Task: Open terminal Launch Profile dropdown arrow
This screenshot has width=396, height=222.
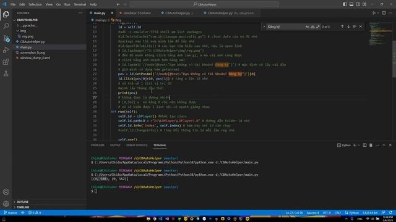Action: pyautogui.click(x=359, y=146)
